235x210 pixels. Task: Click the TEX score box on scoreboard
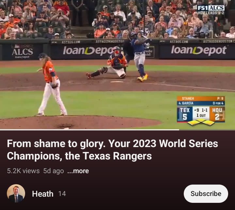tap(185, 114)
